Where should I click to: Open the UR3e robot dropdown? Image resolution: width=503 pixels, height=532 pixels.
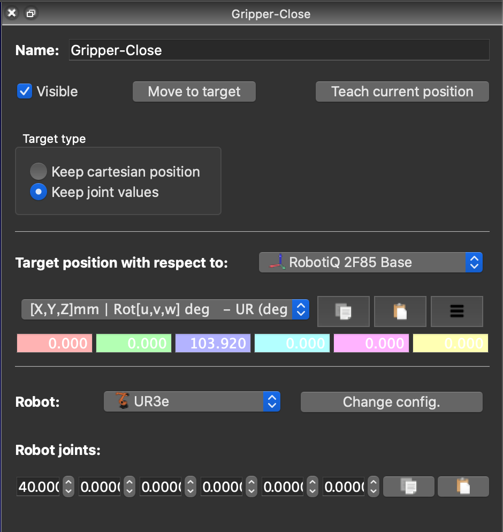(192, 401)
